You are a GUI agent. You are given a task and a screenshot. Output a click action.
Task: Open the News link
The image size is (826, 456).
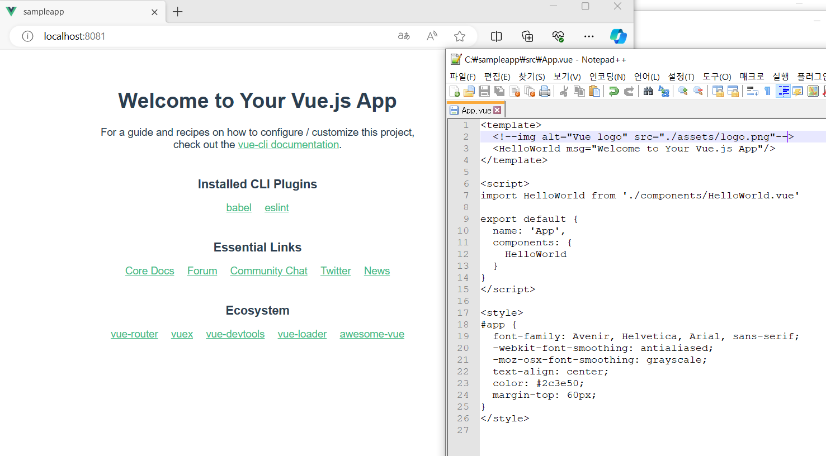377,271
